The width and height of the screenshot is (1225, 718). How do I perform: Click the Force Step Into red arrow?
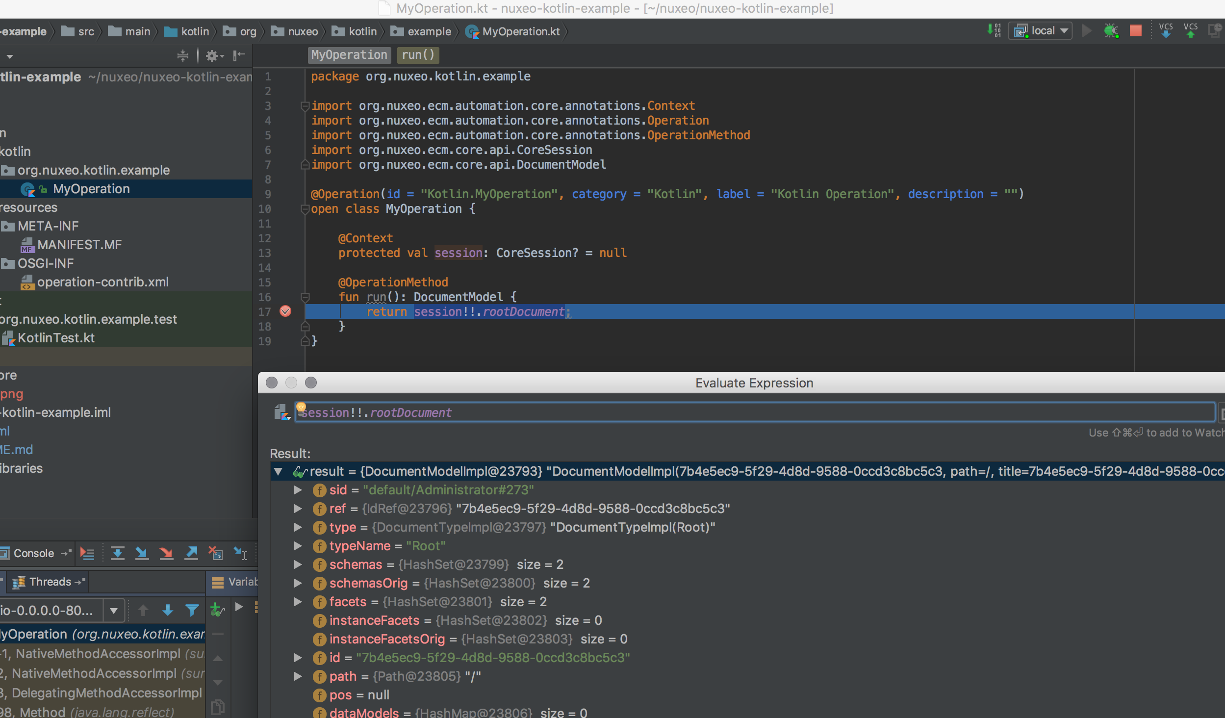[166, 553]
